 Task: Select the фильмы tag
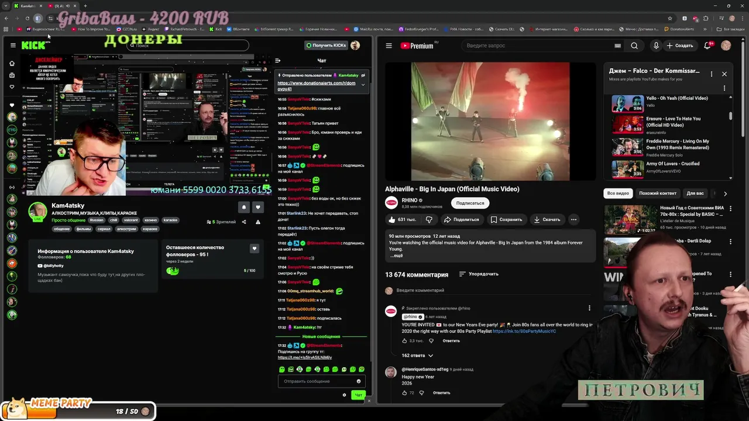tap(84, 229)
